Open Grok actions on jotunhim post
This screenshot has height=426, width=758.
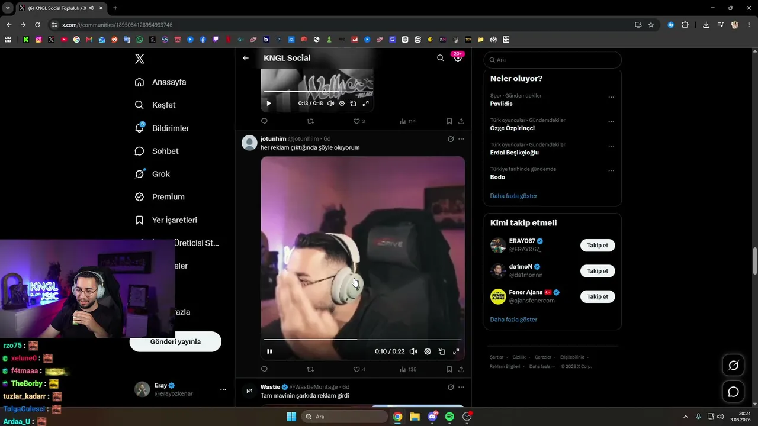point(451,139)
